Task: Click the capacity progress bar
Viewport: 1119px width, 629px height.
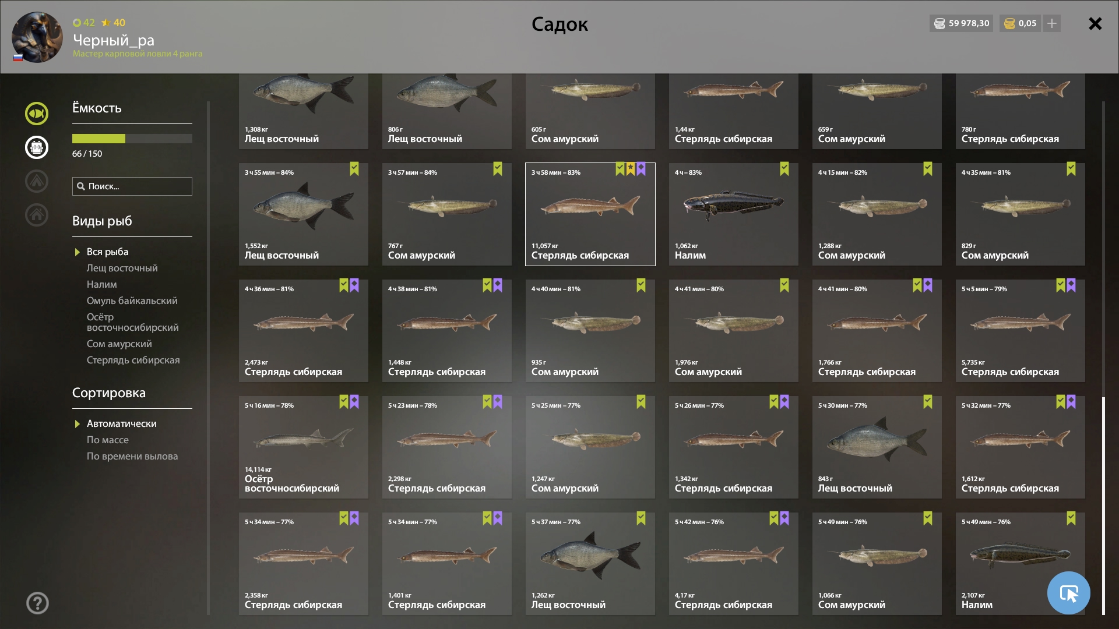Action: [132, 139]
